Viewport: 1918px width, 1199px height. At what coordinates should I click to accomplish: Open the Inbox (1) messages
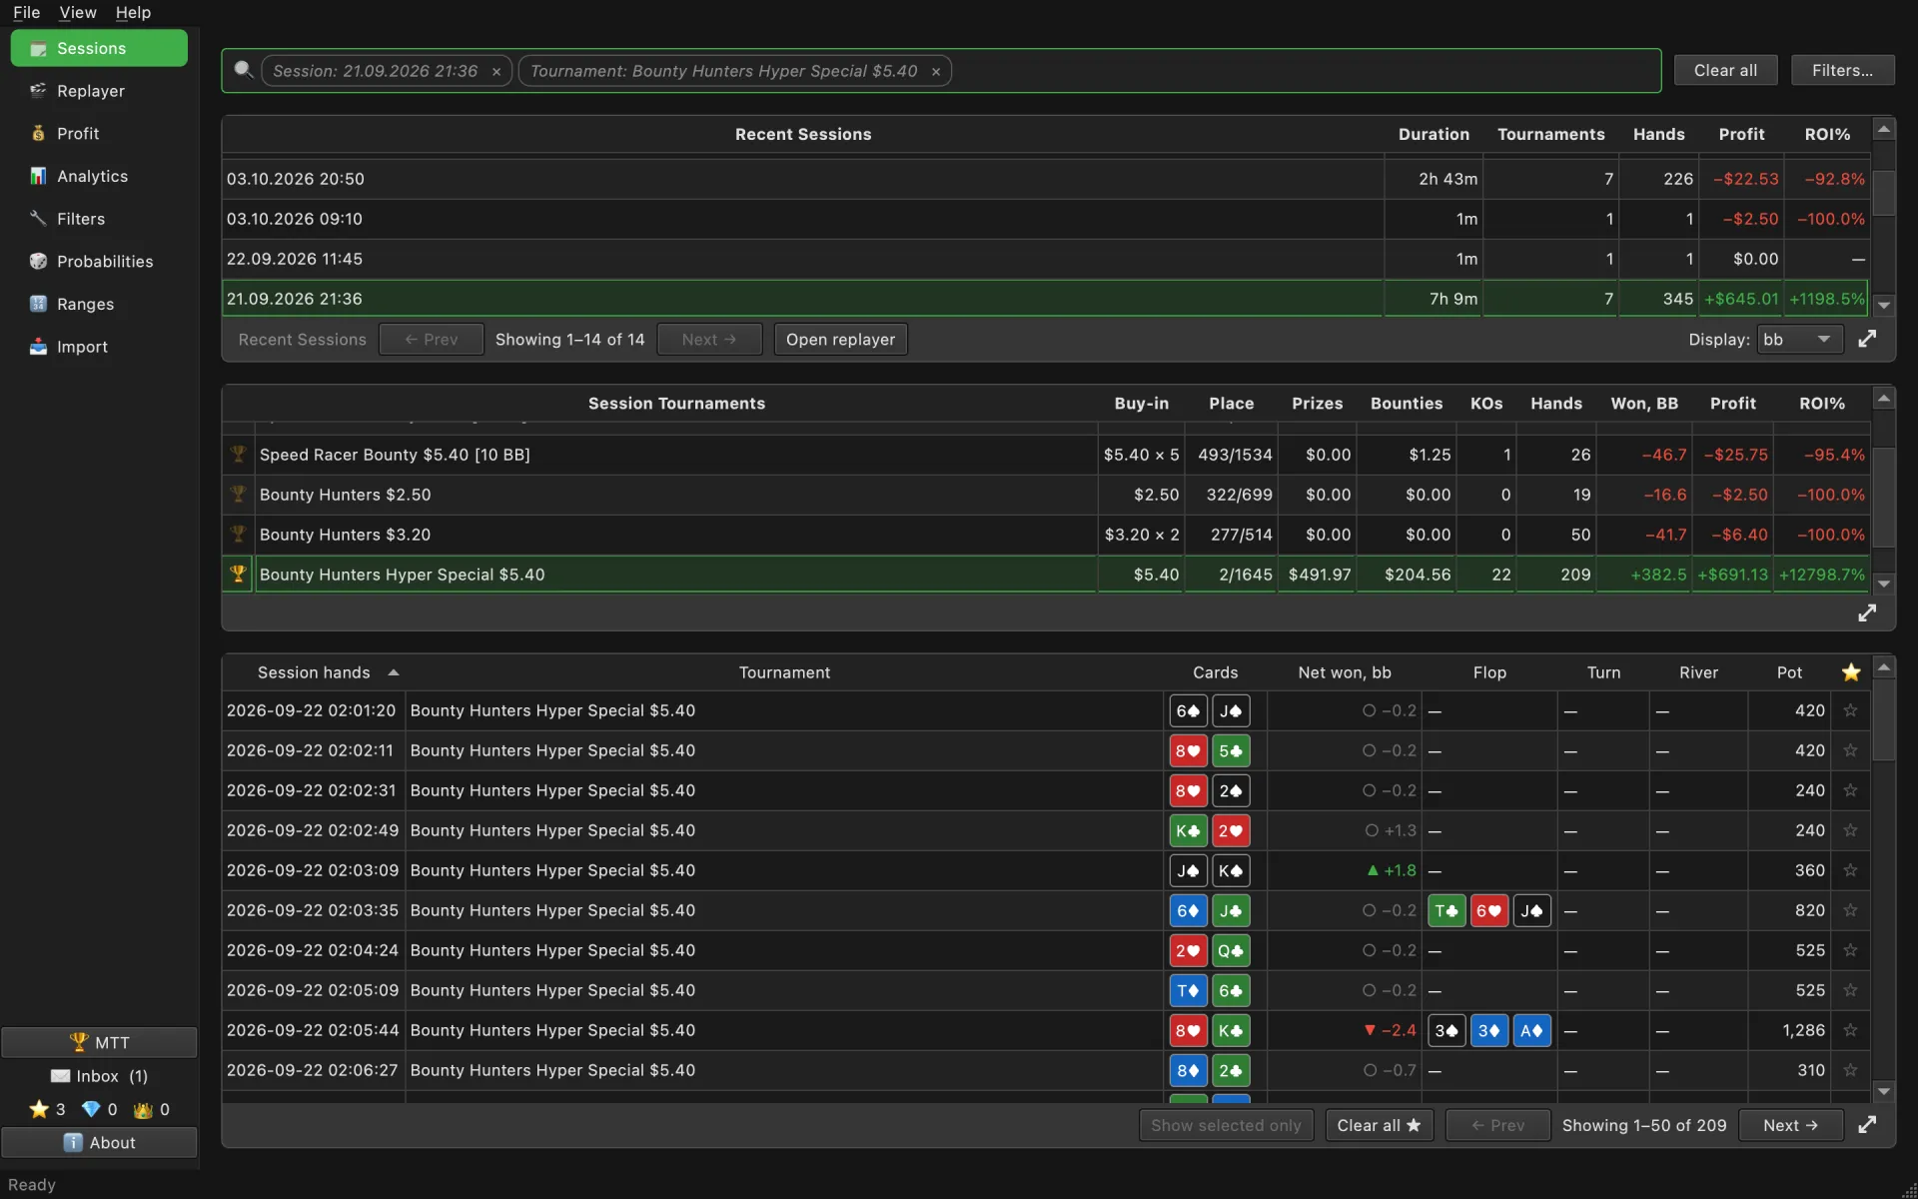tap(99, 1076)
